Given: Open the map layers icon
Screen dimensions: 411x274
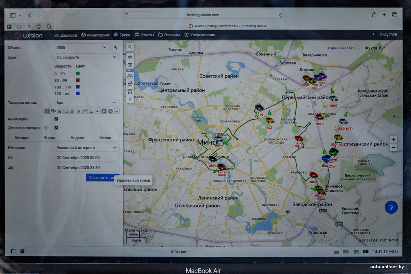Looking at the screenshot, I should (x=130, y=65).
